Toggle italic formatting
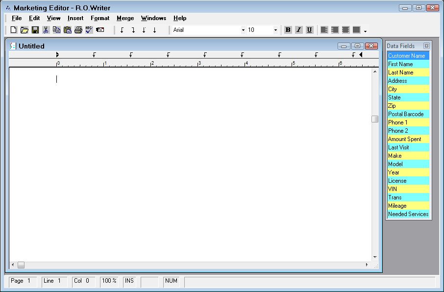The height and width of the screenshot is (292, 444). [298, 29]
